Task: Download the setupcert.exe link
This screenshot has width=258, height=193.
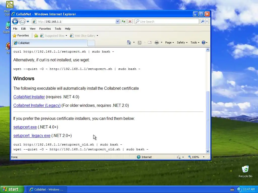Action: (25, 127)
